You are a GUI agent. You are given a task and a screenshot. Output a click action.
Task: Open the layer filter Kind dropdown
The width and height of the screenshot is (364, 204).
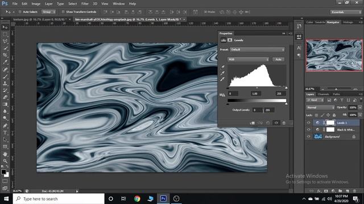315,100
